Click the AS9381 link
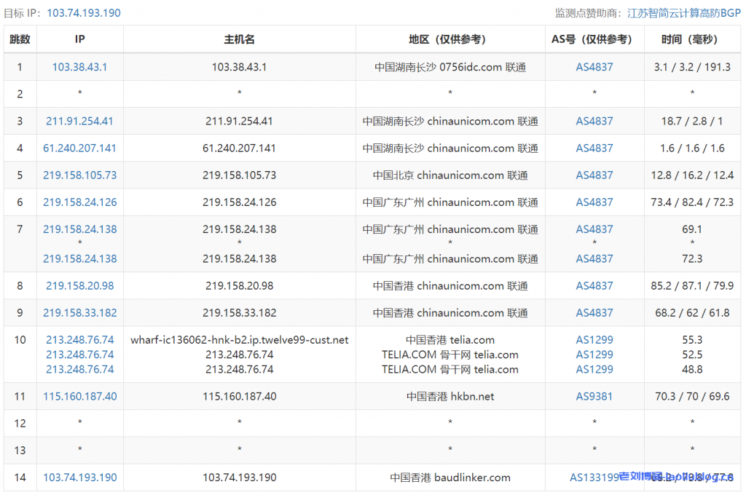This screenshot has width=746, height=495. pyautogui.click(x=594, y=396)
